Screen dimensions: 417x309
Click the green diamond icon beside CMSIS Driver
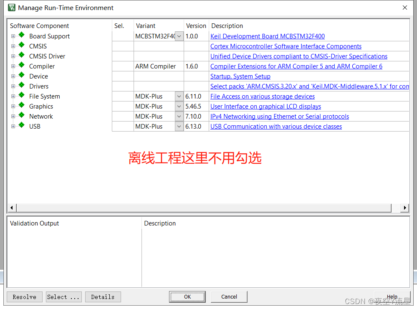(x=22, y=55)
